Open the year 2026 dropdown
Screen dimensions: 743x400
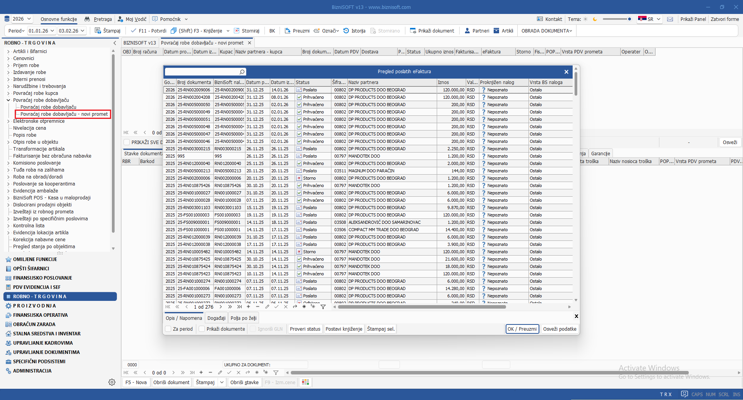(x=29, y=19)
